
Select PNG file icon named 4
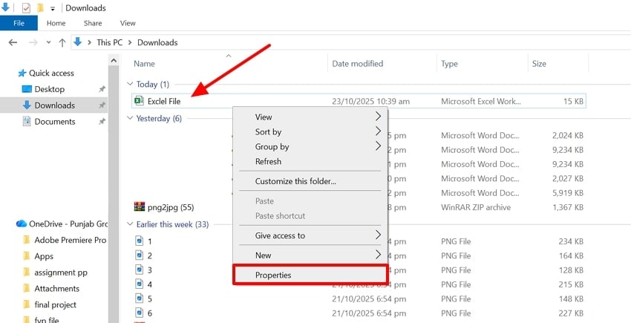click(139, 284)
